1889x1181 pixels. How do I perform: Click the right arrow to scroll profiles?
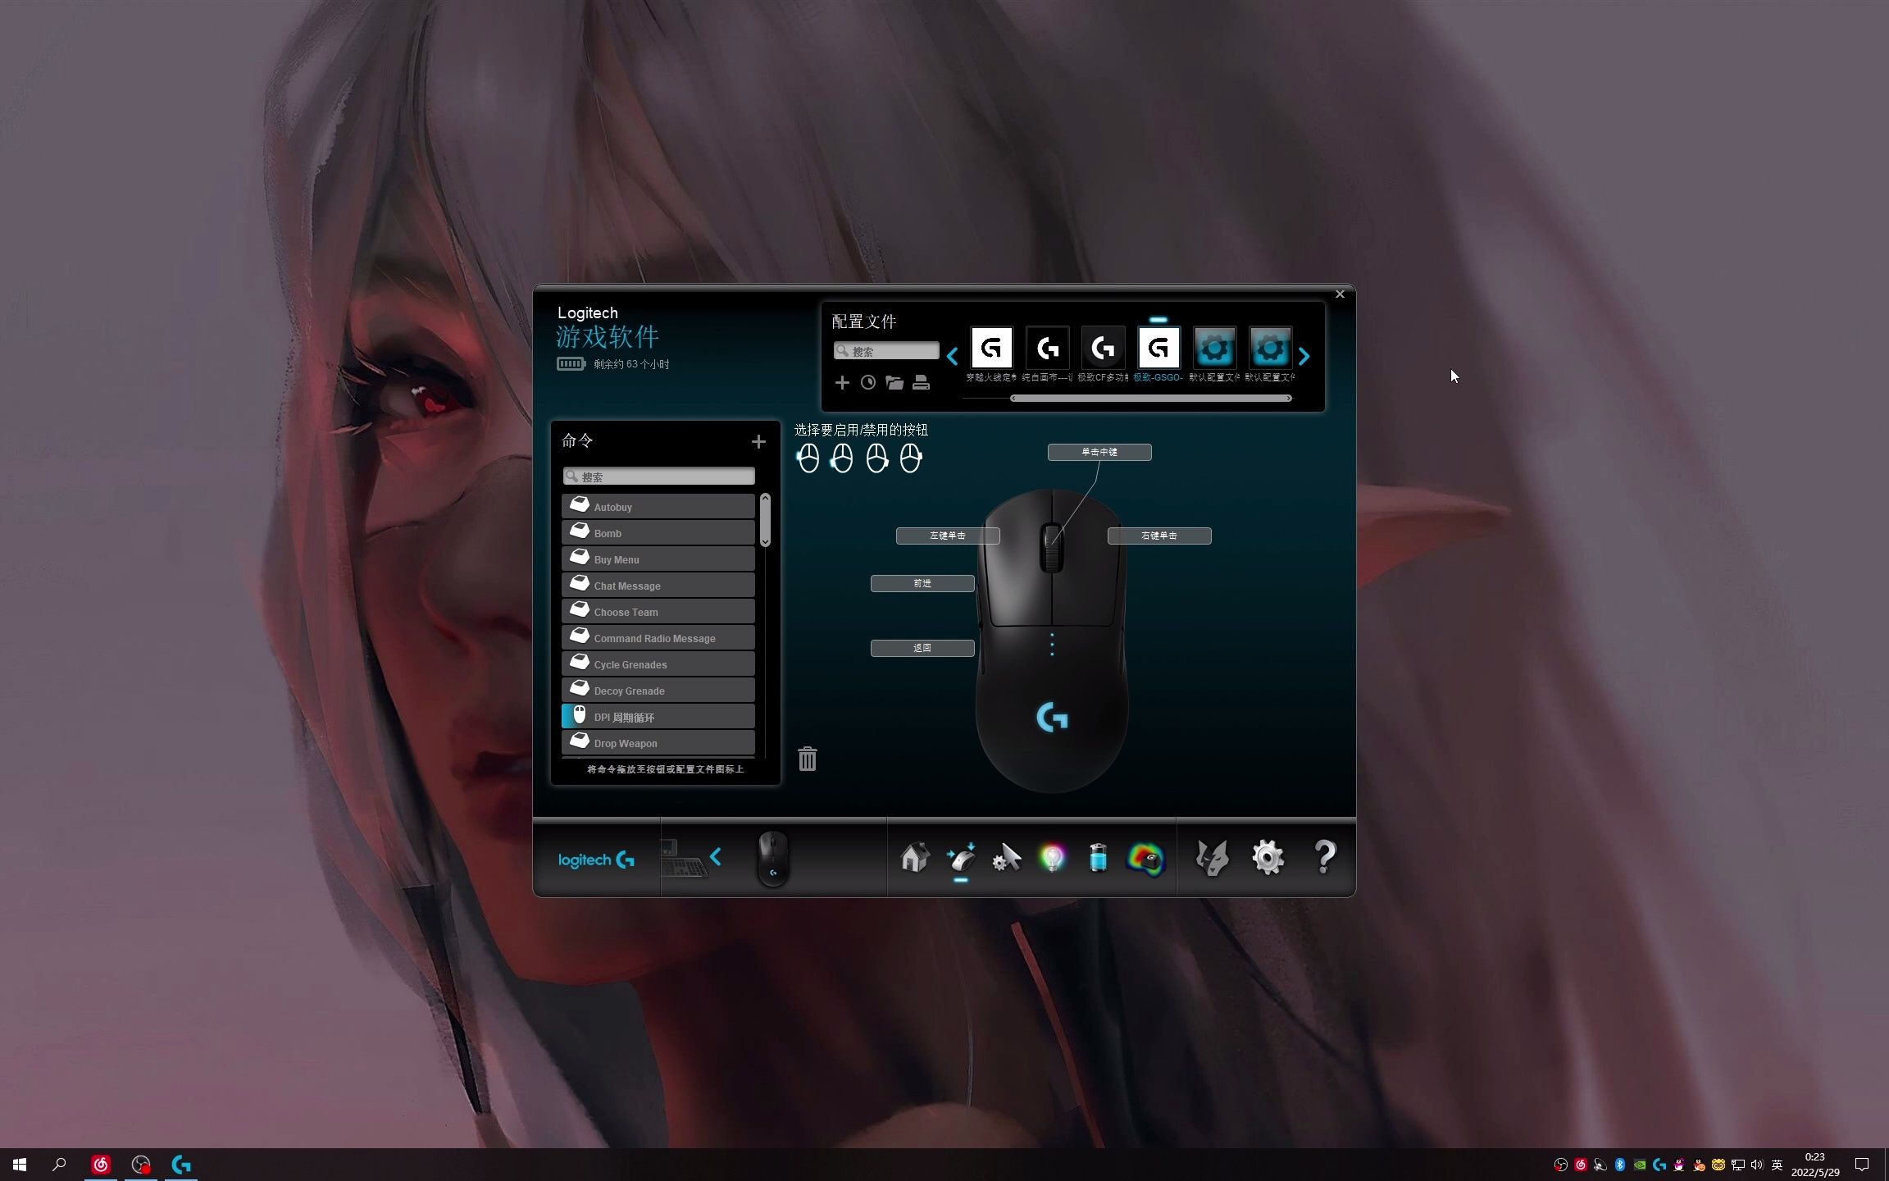1304,355
